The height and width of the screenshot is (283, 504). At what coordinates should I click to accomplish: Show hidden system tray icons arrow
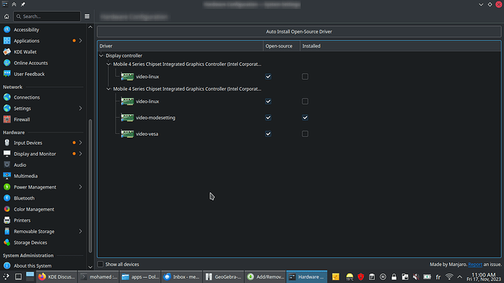(x=459, y=277)
